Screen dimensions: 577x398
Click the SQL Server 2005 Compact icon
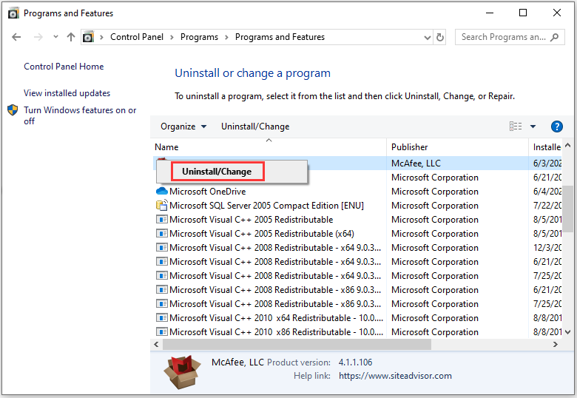pos(161,205)
